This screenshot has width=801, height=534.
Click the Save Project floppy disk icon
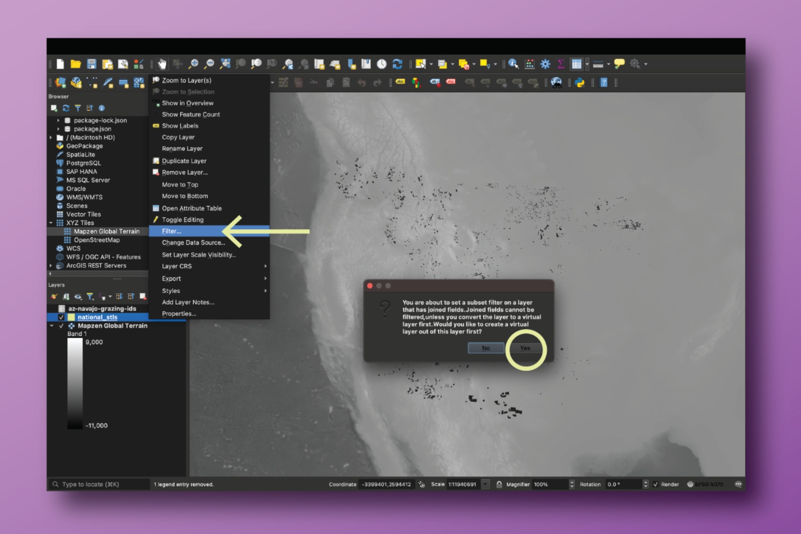(91, 64)
